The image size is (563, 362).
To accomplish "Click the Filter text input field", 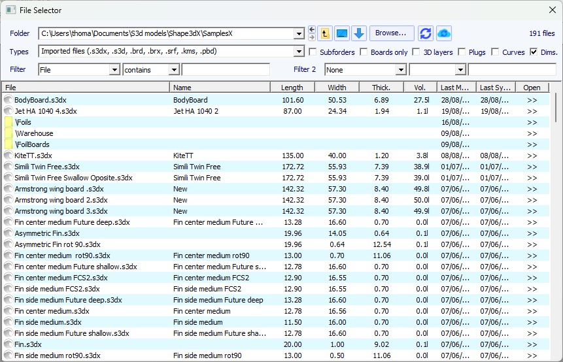I will pos(226,69).
